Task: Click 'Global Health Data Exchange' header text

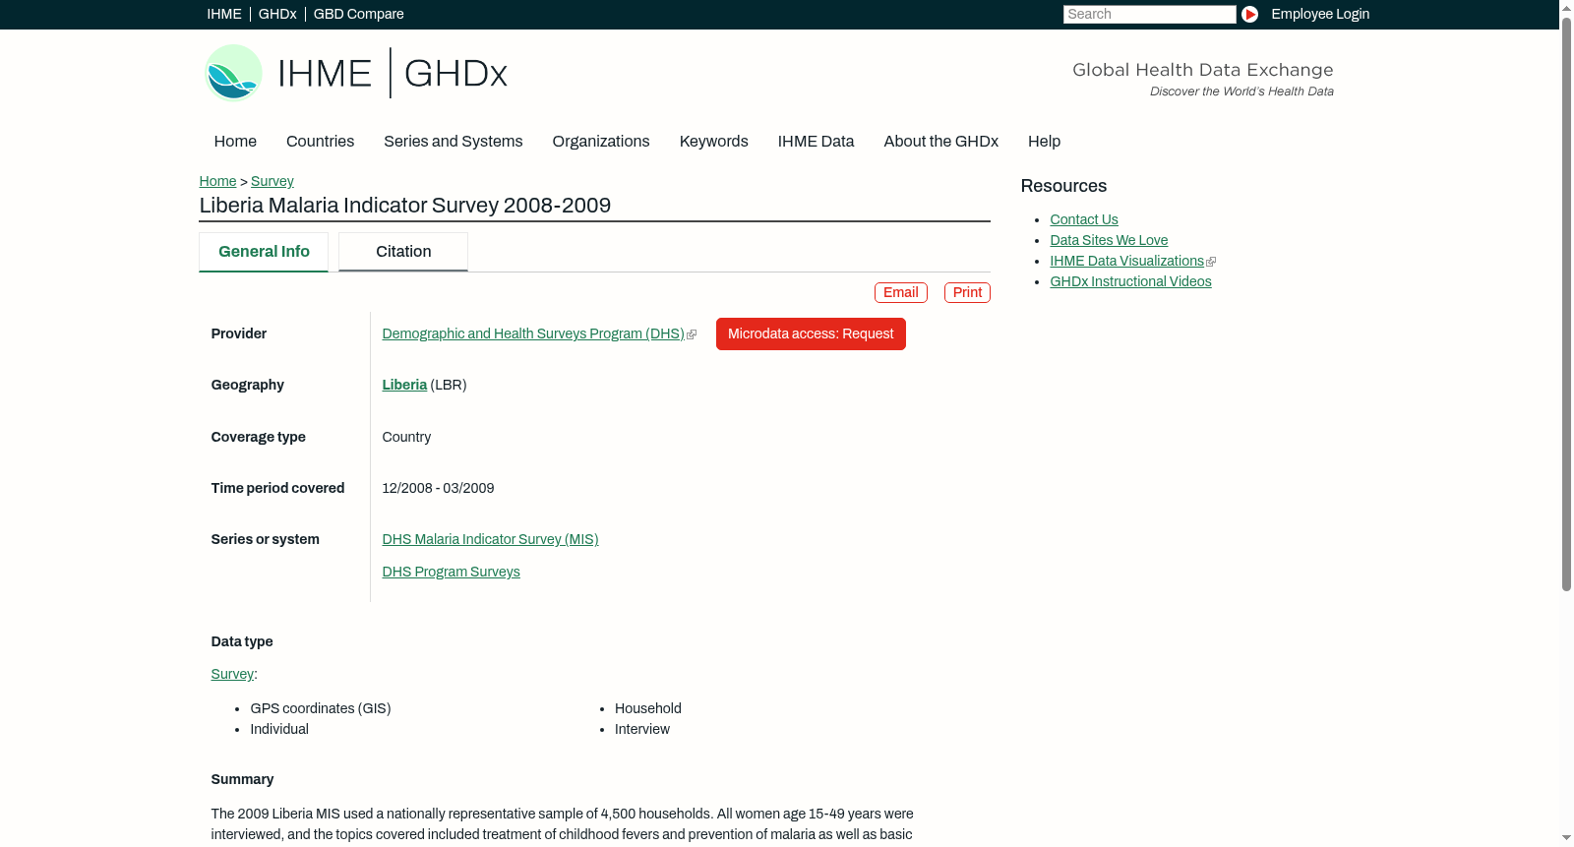Action: coord(1202,70)
